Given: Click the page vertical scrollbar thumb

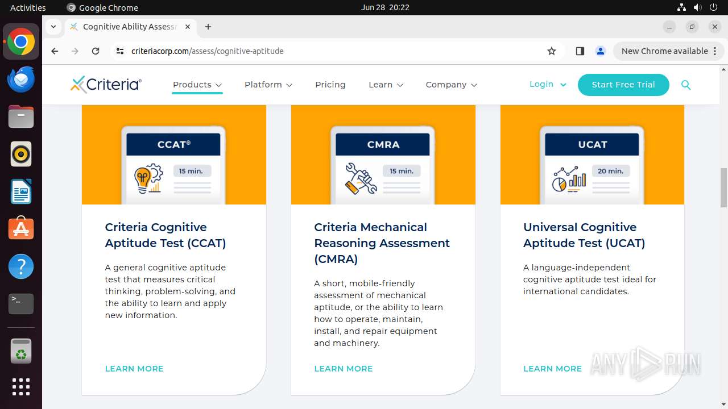Looking at the screenshot, I should tap(723, 188).
